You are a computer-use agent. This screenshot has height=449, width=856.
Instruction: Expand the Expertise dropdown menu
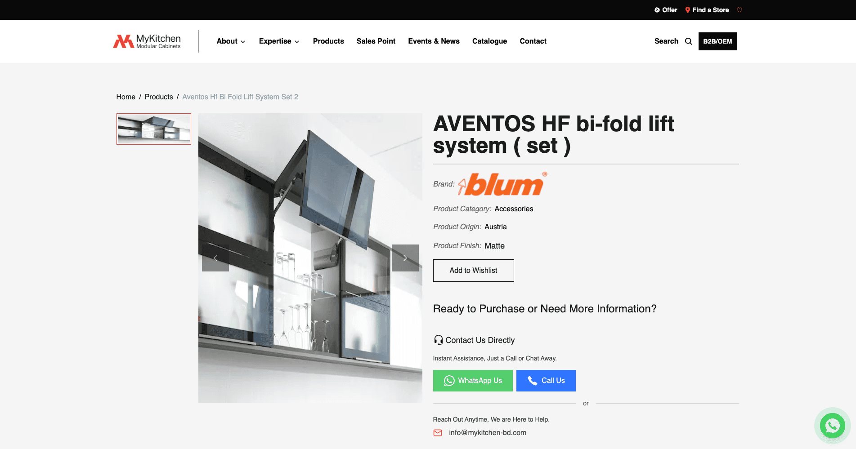pyautogui.click(x=279, y=41)
